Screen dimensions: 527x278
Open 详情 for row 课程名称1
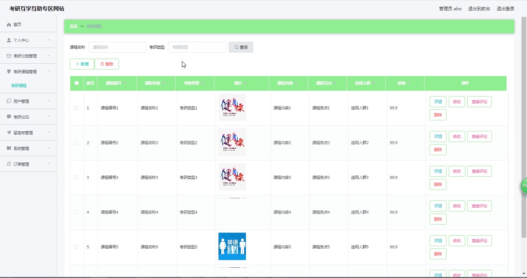(438, 102)
